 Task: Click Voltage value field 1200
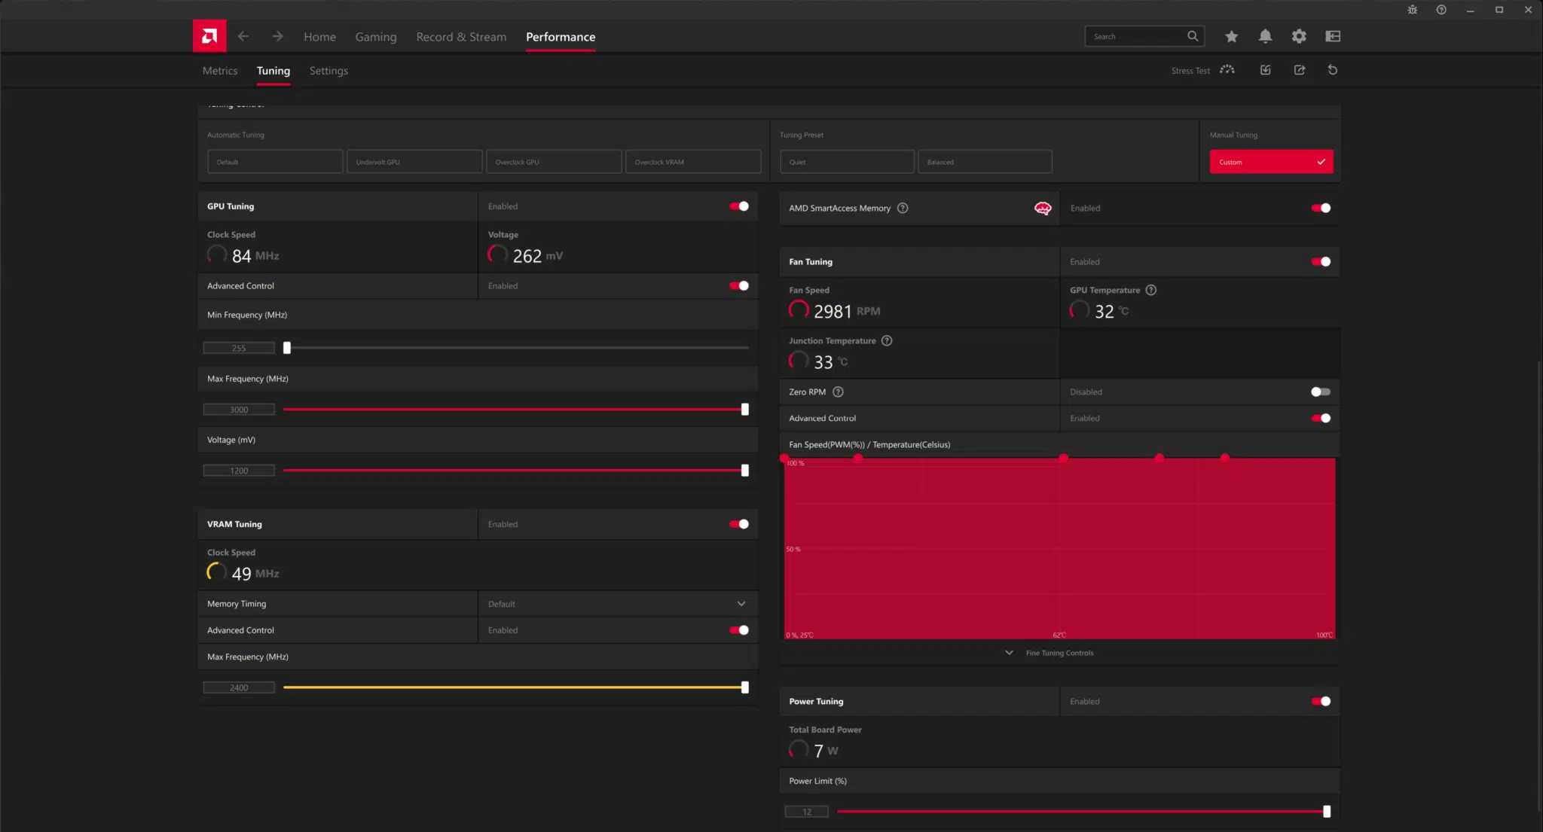point(239,471)
